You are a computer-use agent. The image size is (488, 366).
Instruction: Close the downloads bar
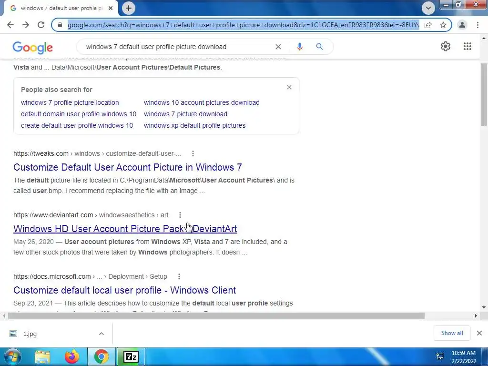point(479,333)
